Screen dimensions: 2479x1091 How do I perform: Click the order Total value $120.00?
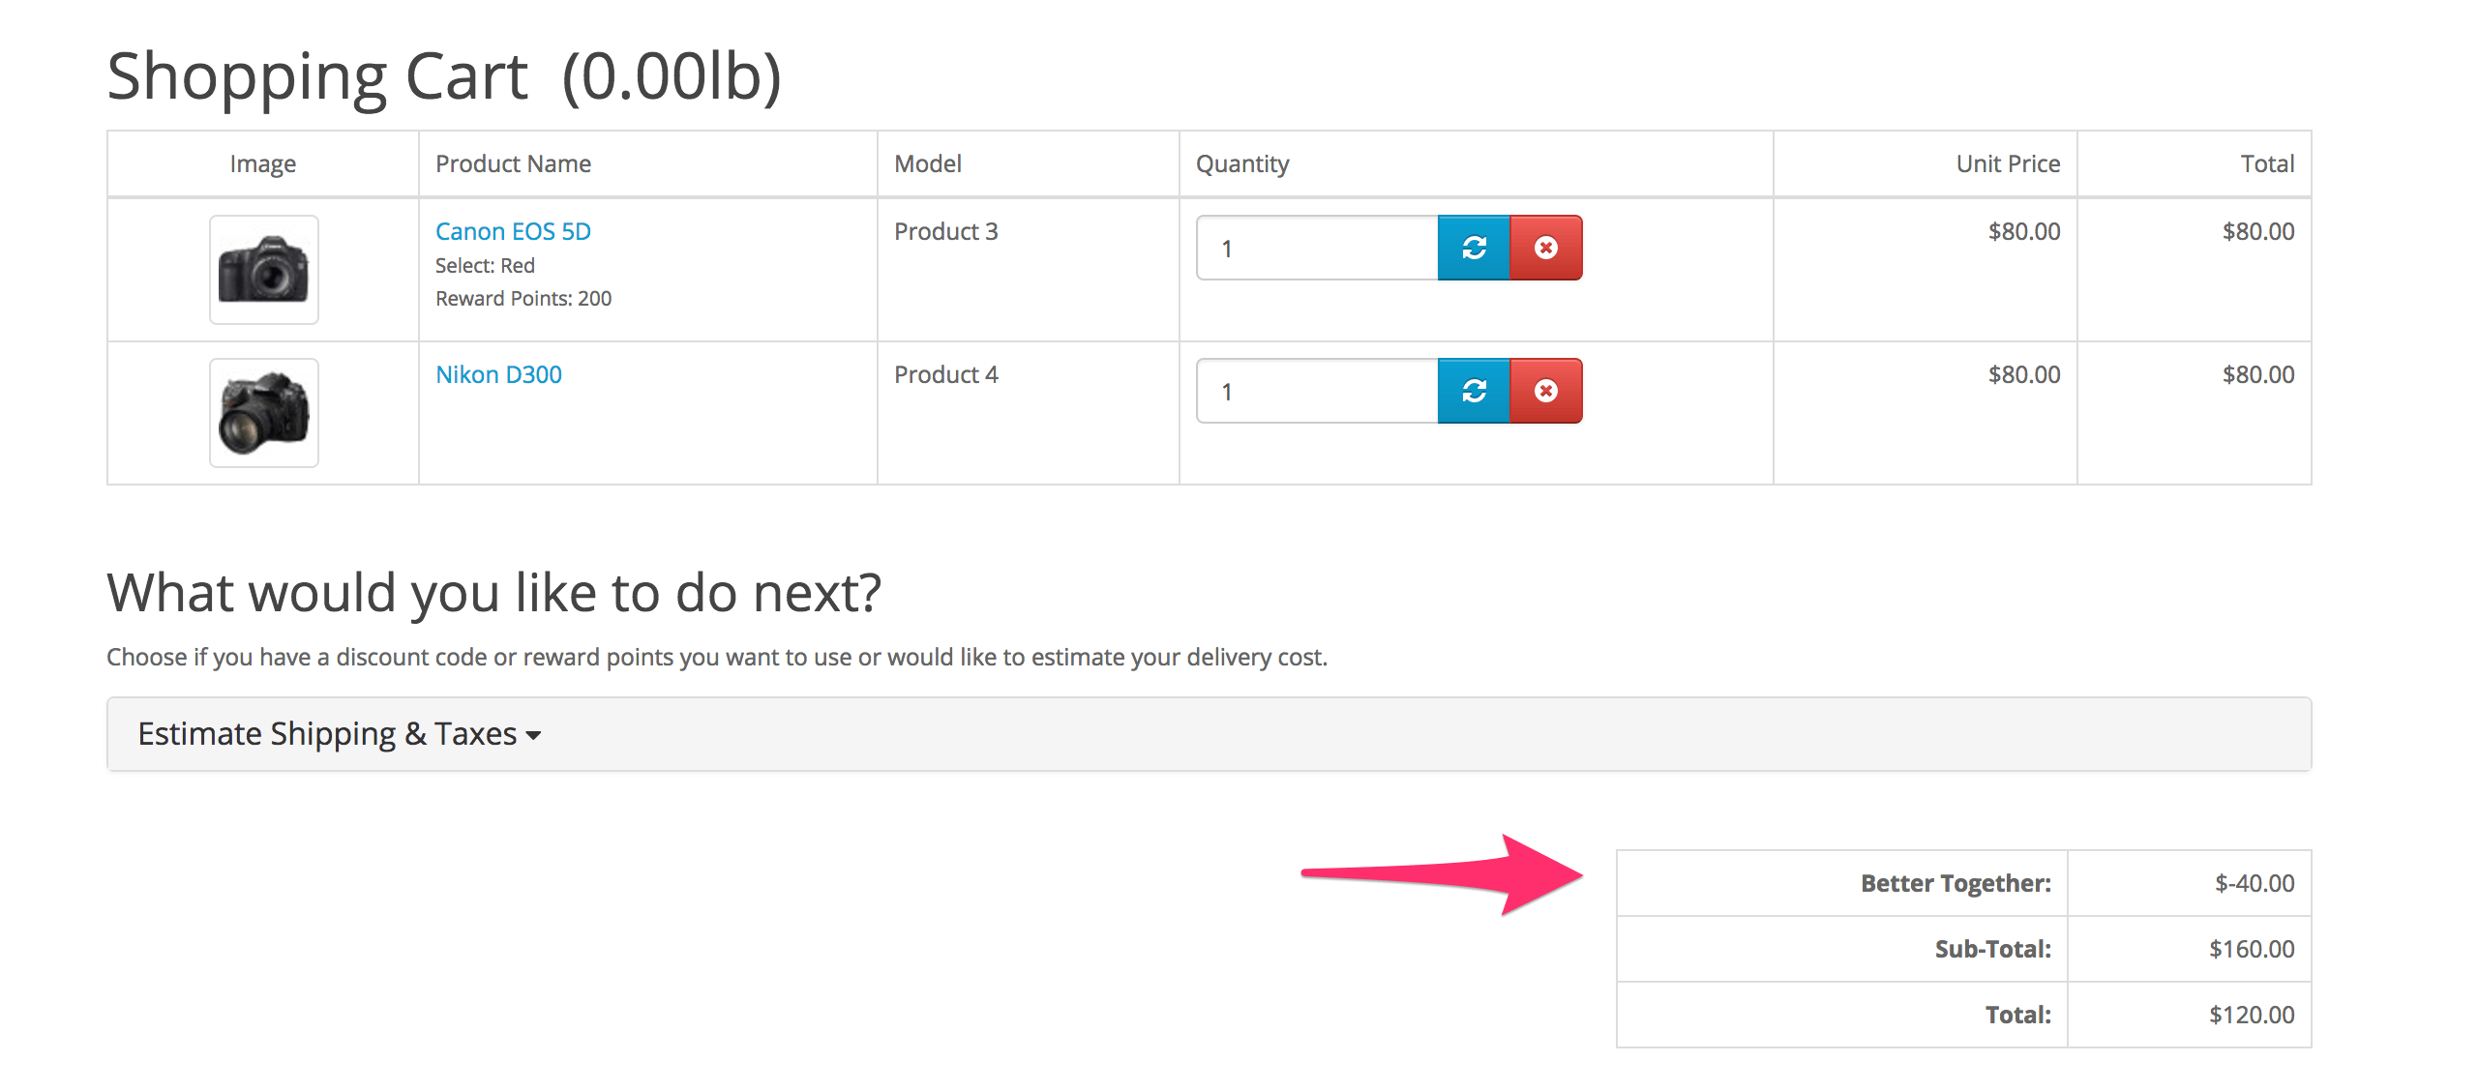2252,1015
